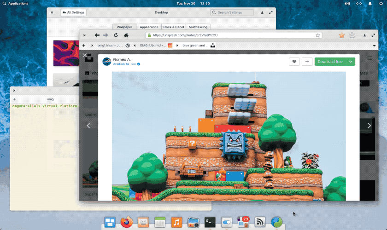Choose the purple abstract wallpaper thumbnail
Screen dimensions: 387x230
click(x=66, y=53)
